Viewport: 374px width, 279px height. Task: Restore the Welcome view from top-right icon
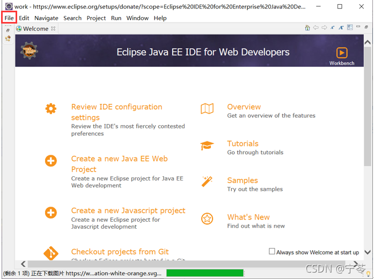click(x=366, y=27)
